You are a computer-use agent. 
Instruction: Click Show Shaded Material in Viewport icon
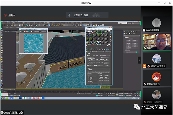105,50
